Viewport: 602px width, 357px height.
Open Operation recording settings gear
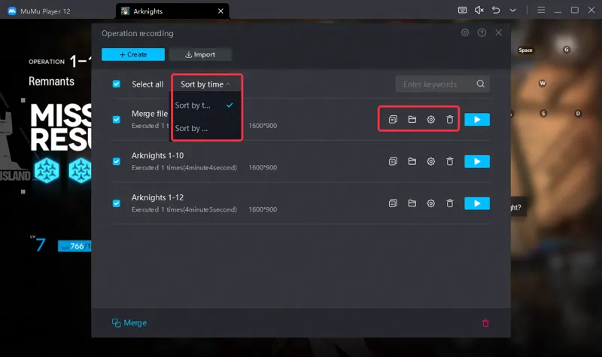pos(465,32)
